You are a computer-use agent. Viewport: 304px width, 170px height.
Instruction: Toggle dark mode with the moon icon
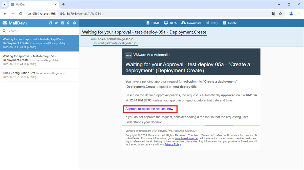69,23
